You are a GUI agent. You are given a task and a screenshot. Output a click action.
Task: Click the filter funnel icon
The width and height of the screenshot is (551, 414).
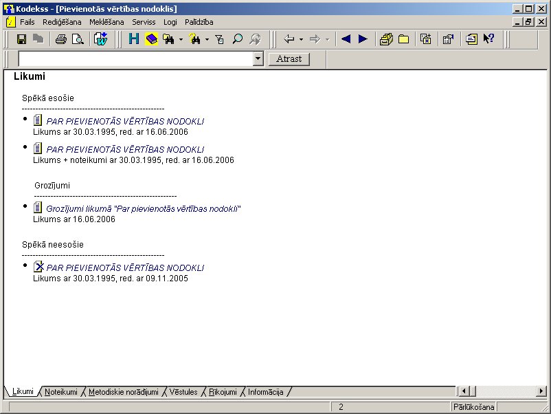[x=220, y=39]
